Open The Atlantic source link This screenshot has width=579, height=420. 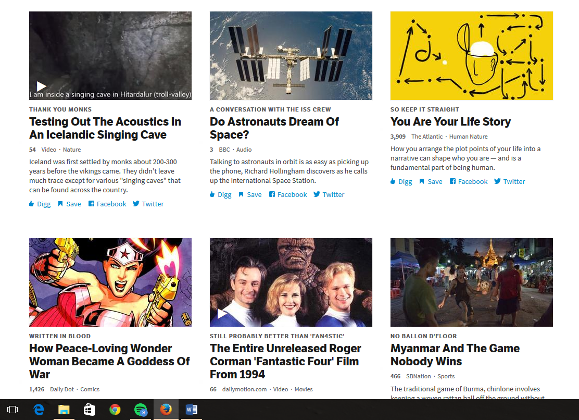coord(427,137)
